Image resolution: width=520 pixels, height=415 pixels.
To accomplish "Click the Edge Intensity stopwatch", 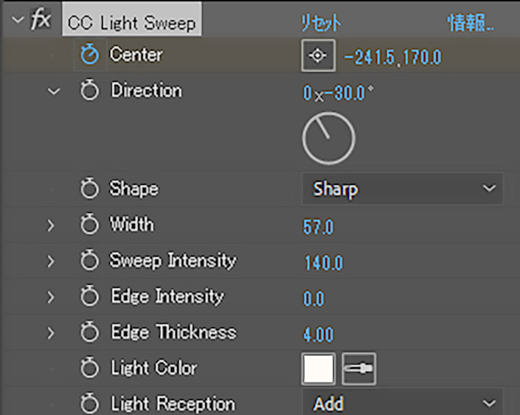I will tap(89, 296).
